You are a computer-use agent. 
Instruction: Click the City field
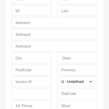coord(31,58)
